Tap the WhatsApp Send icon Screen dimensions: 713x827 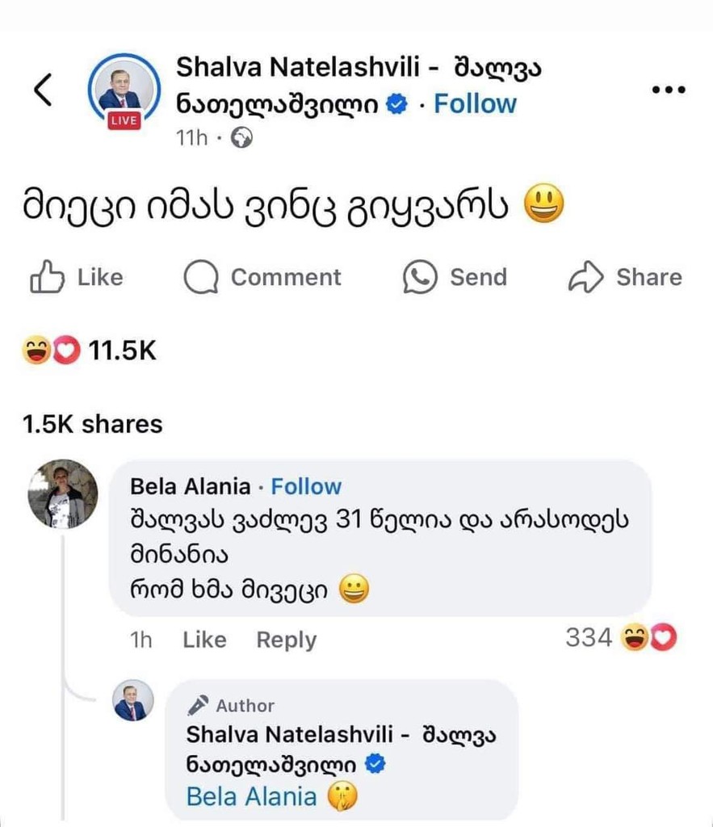click(420, 277)
